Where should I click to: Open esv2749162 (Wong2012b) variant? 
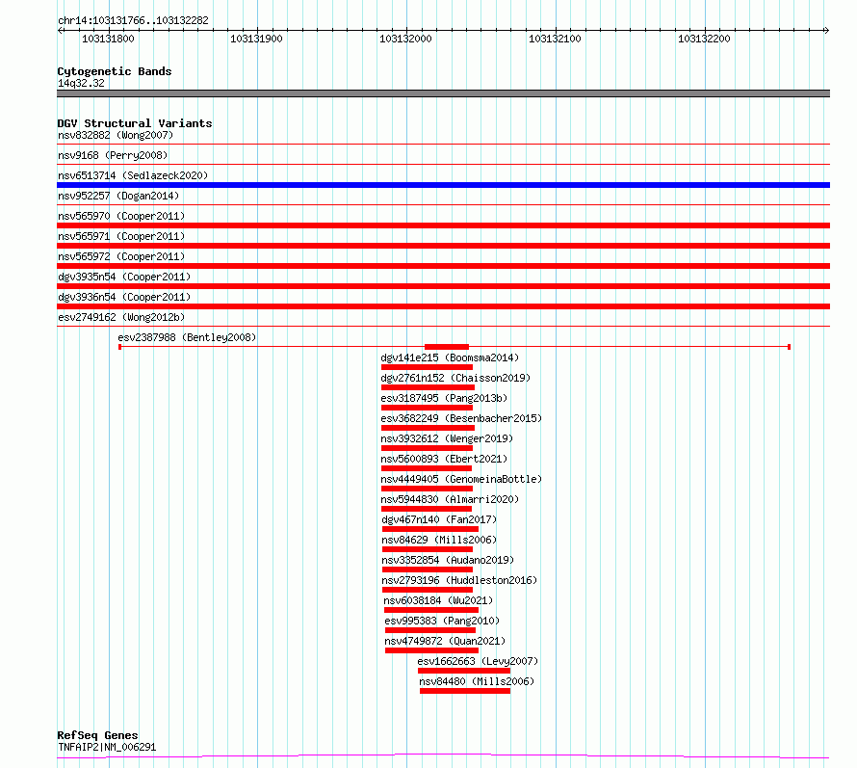(x=121, y=317)
